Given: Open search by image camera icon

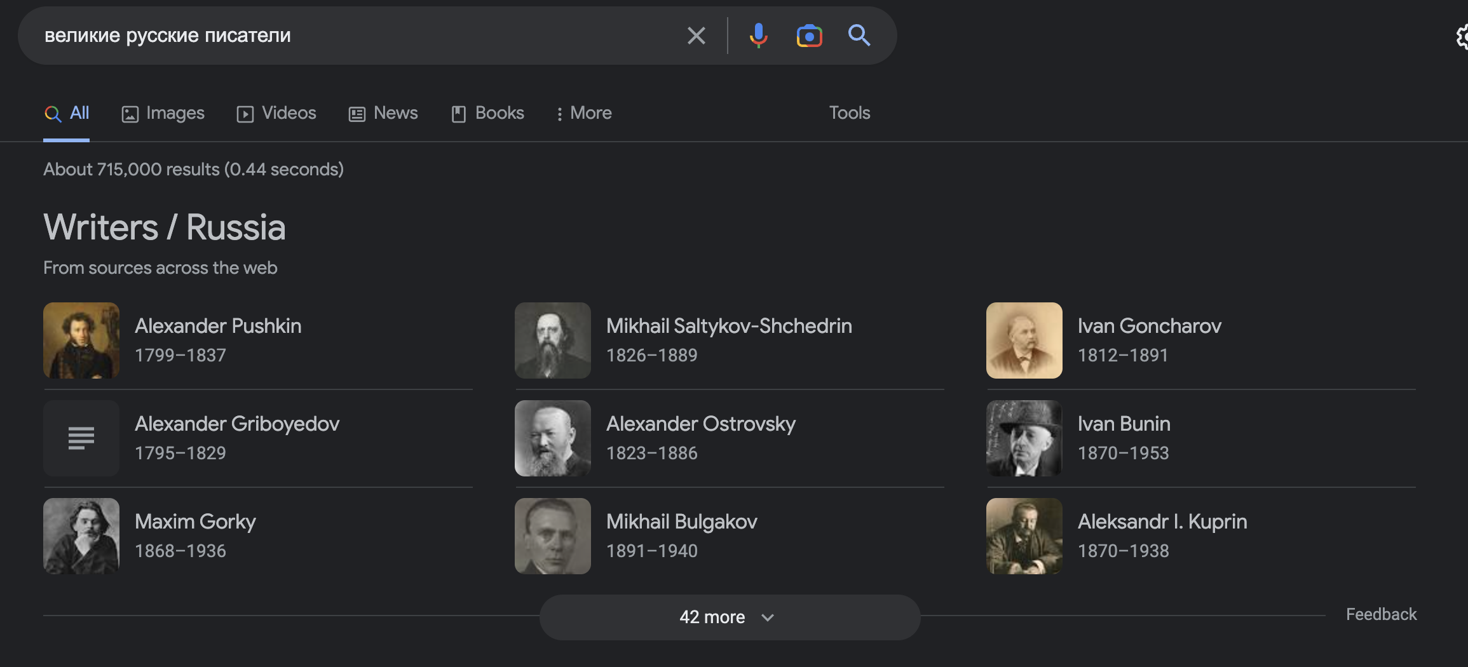Looking at the screenshot, I should click(809, 36).
